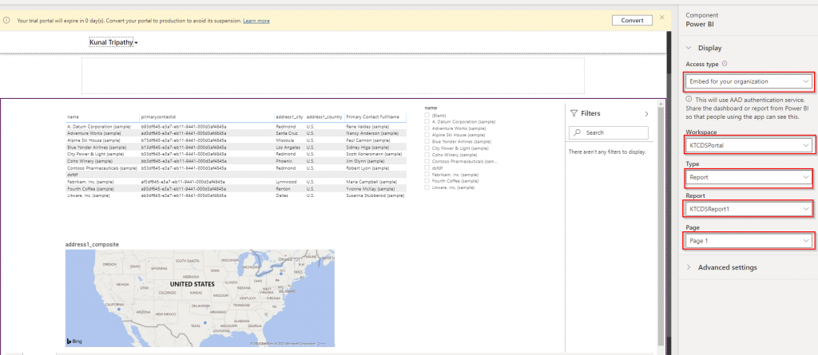The image size is (818, 355).
Task: Click the primarycontactid column header
Action: (x=157, y=117)
